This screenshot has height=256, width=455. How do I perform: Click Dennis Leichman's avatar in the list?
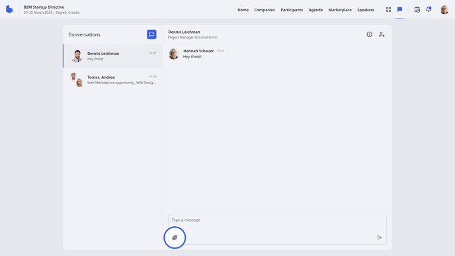(x=77, y=56)
